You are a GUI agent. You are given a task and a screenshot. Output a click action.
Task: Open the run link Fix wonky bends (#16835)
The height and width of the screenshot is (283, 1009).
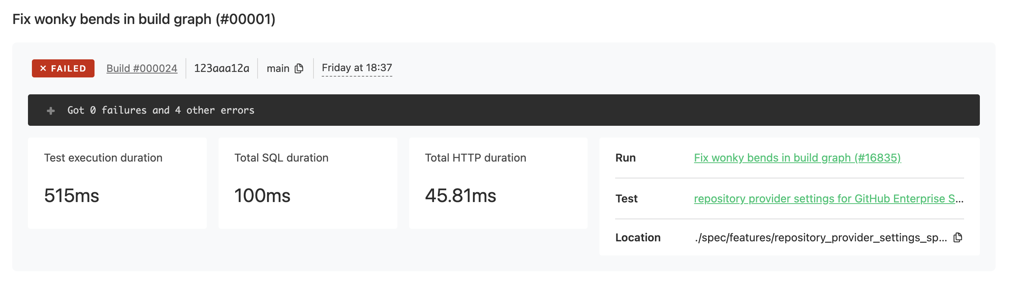797,158
